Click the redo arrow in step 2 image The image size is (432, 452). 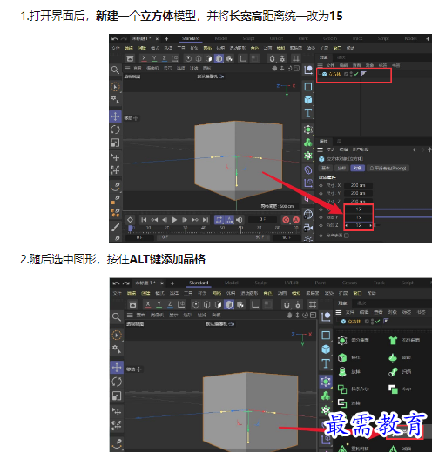point(125,282)
